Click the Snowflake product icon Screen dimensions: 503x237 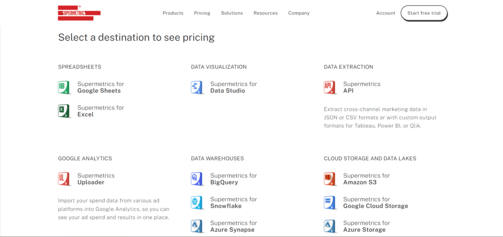(196, 203)
